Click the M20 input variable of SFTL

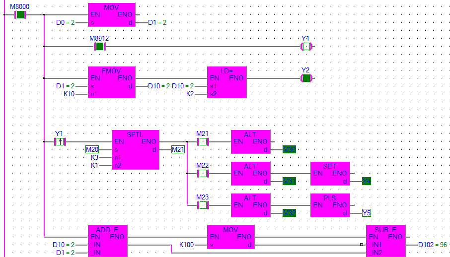[92, 149]
